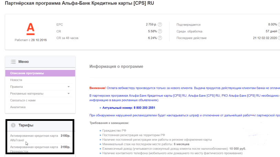Image resolution: width=280 pixels, height=157 pixels.
Task: Click Минимальный стаж requirement 6 месяцев
Action: tap(146, 144)
